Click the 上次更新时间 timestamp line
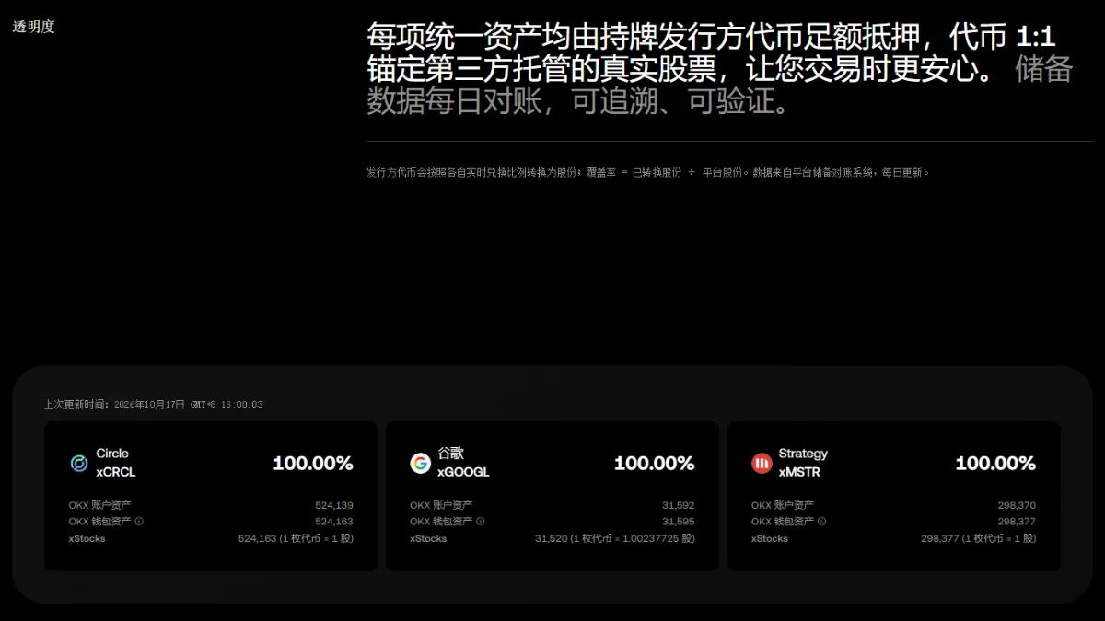Image resolution: width=1105 pixels, height=621 pixels. coord(154,405)
